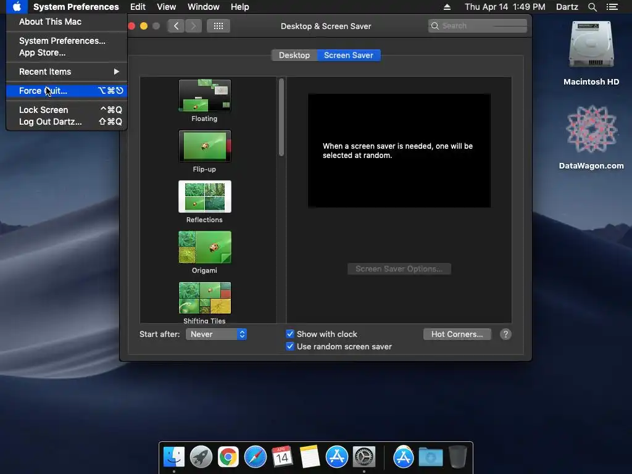Click the eject icon in menu bar
The height and width of the screenshot is (474, 632).
[x=447, y=7]
